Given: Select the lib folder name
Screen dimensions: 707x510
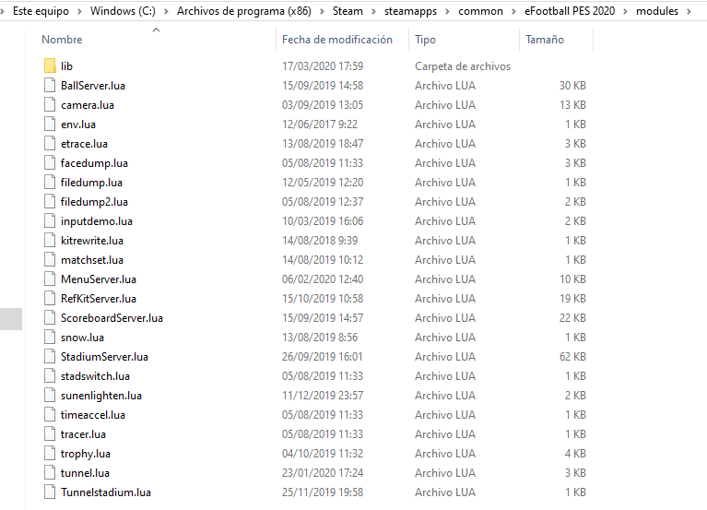Looking at the screenshot, I should 66,66.
